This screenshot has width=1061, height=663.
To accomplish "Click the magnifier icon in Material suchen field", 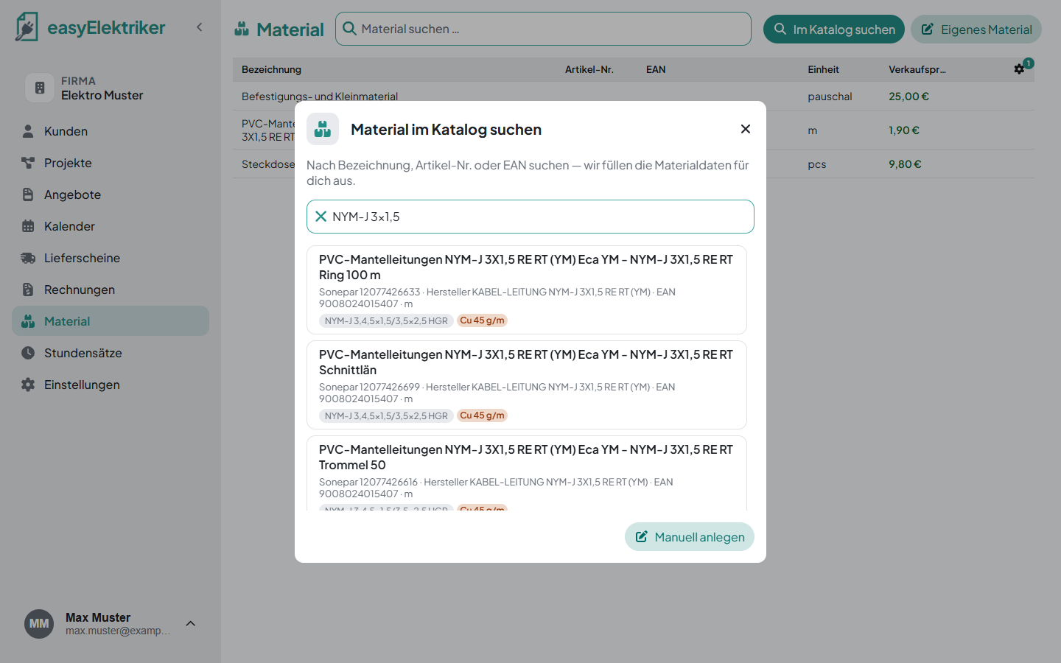I will (x=349, y=29).
